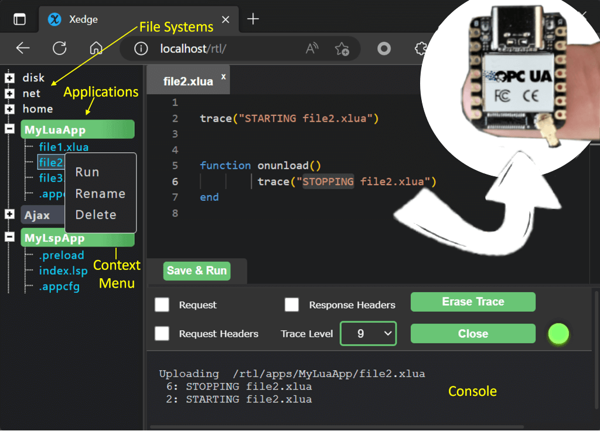This screenshot has height=431, width=600.
Task: Select Delete in the context menu
Action: coord(96,215)
